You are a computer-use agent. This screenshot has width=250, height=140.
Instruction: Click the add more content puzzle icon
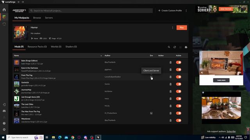(186, 47)
